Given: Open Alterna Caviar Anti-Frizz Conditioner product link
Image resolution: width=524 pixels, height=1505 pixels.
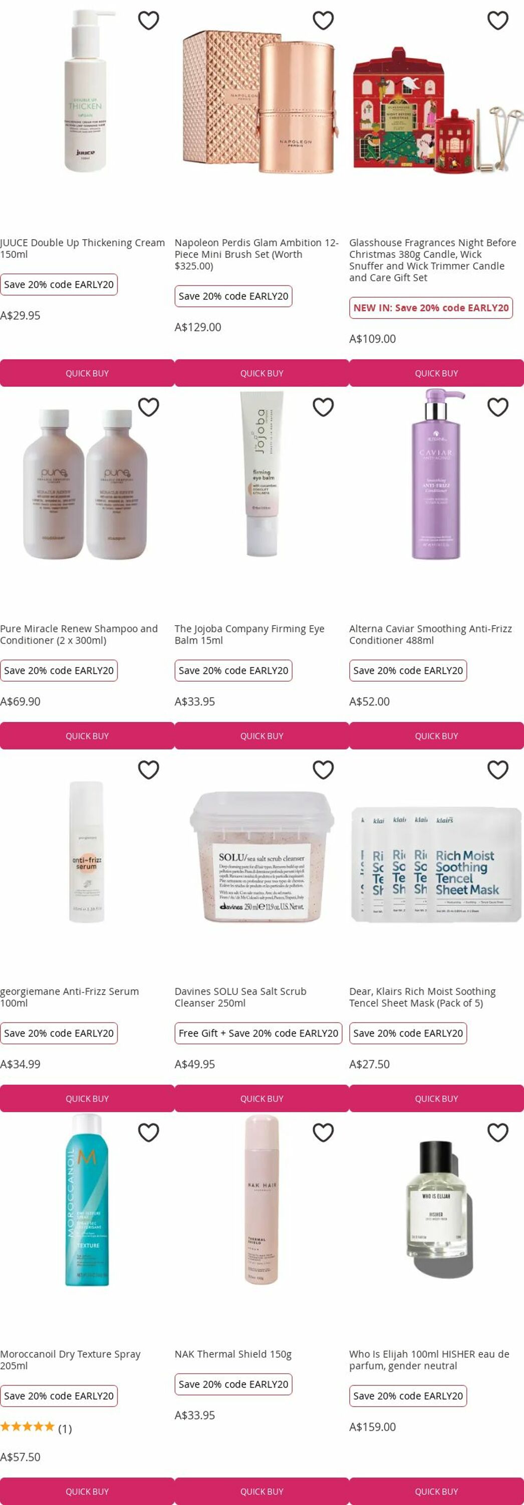Looking at the screenshot, I should (430, 634).
